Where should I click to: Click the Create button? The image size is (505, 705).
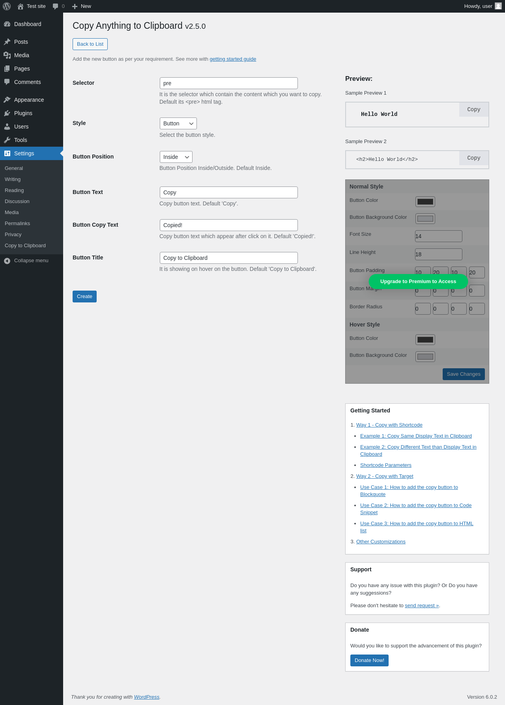[x=84, y=297]
